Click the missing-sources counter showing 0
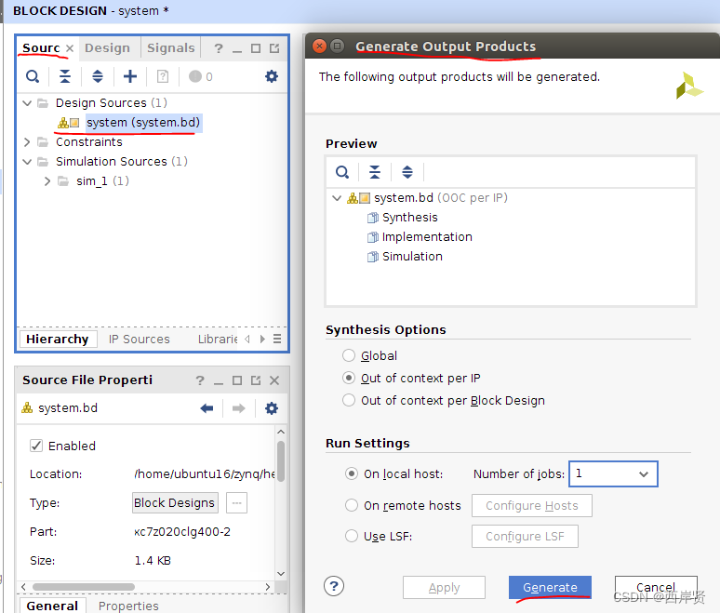The width and height of the screenshot is (720, 613). coord(201,76)
